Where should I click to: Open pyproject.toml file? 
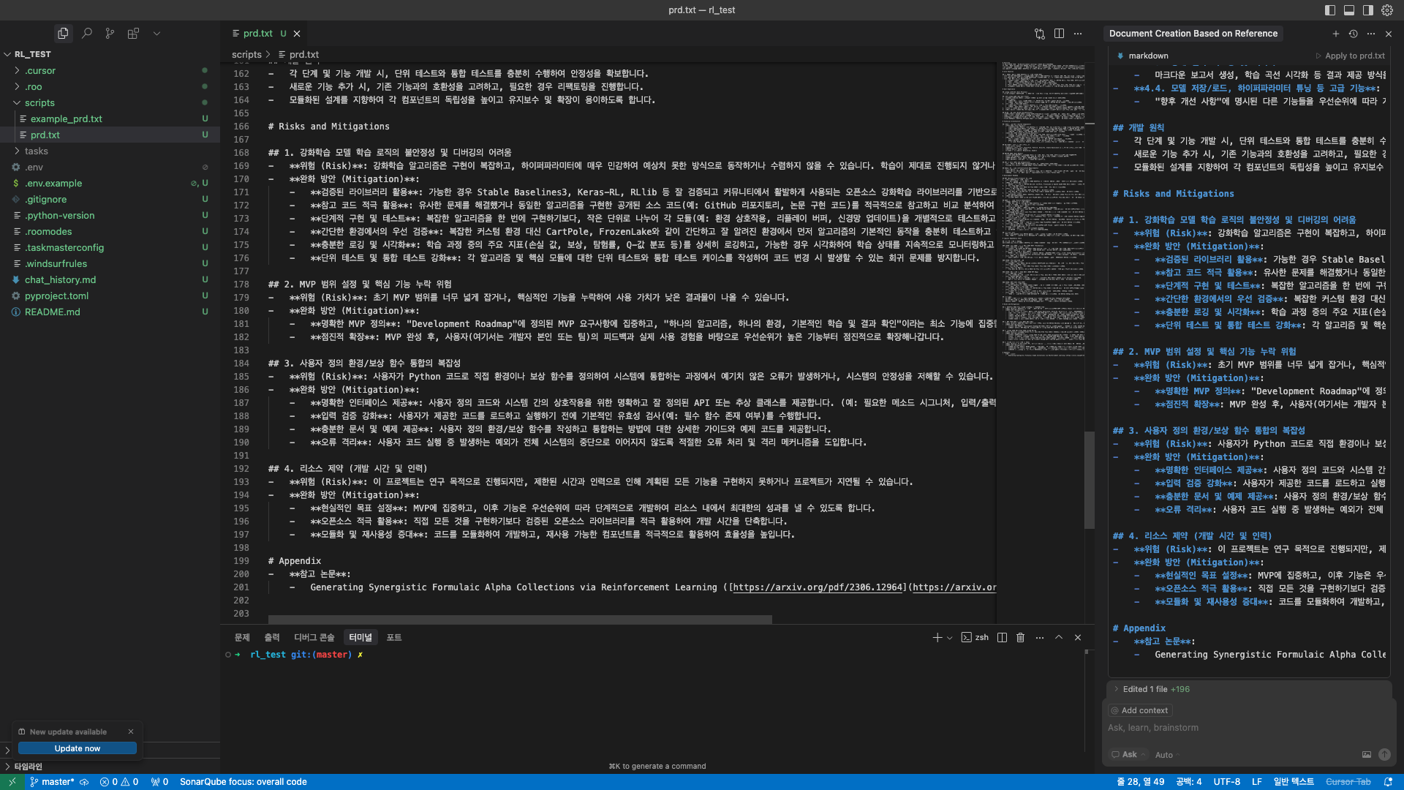(110, 296)
